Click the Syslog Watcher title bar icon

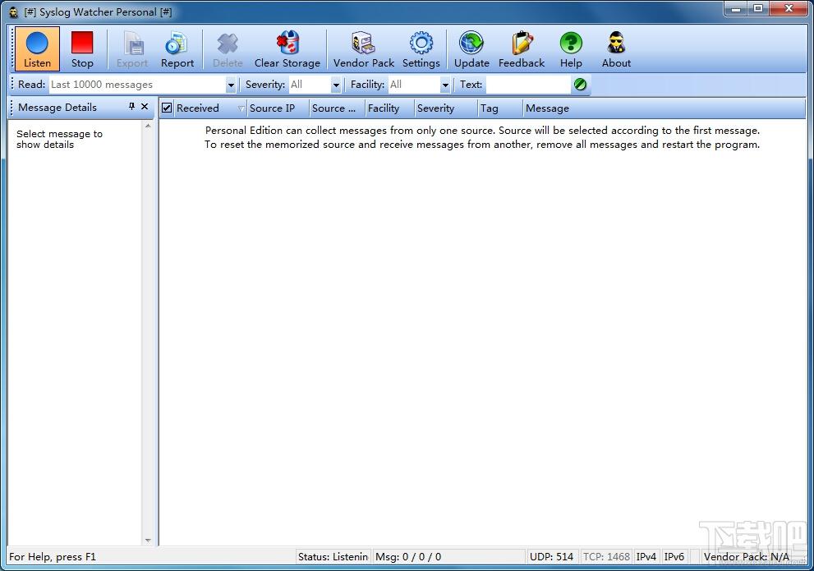(x=13, y=12)
